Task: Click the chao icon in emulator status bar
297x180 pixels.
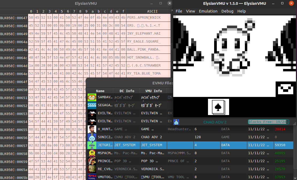Action: [176, 122]
